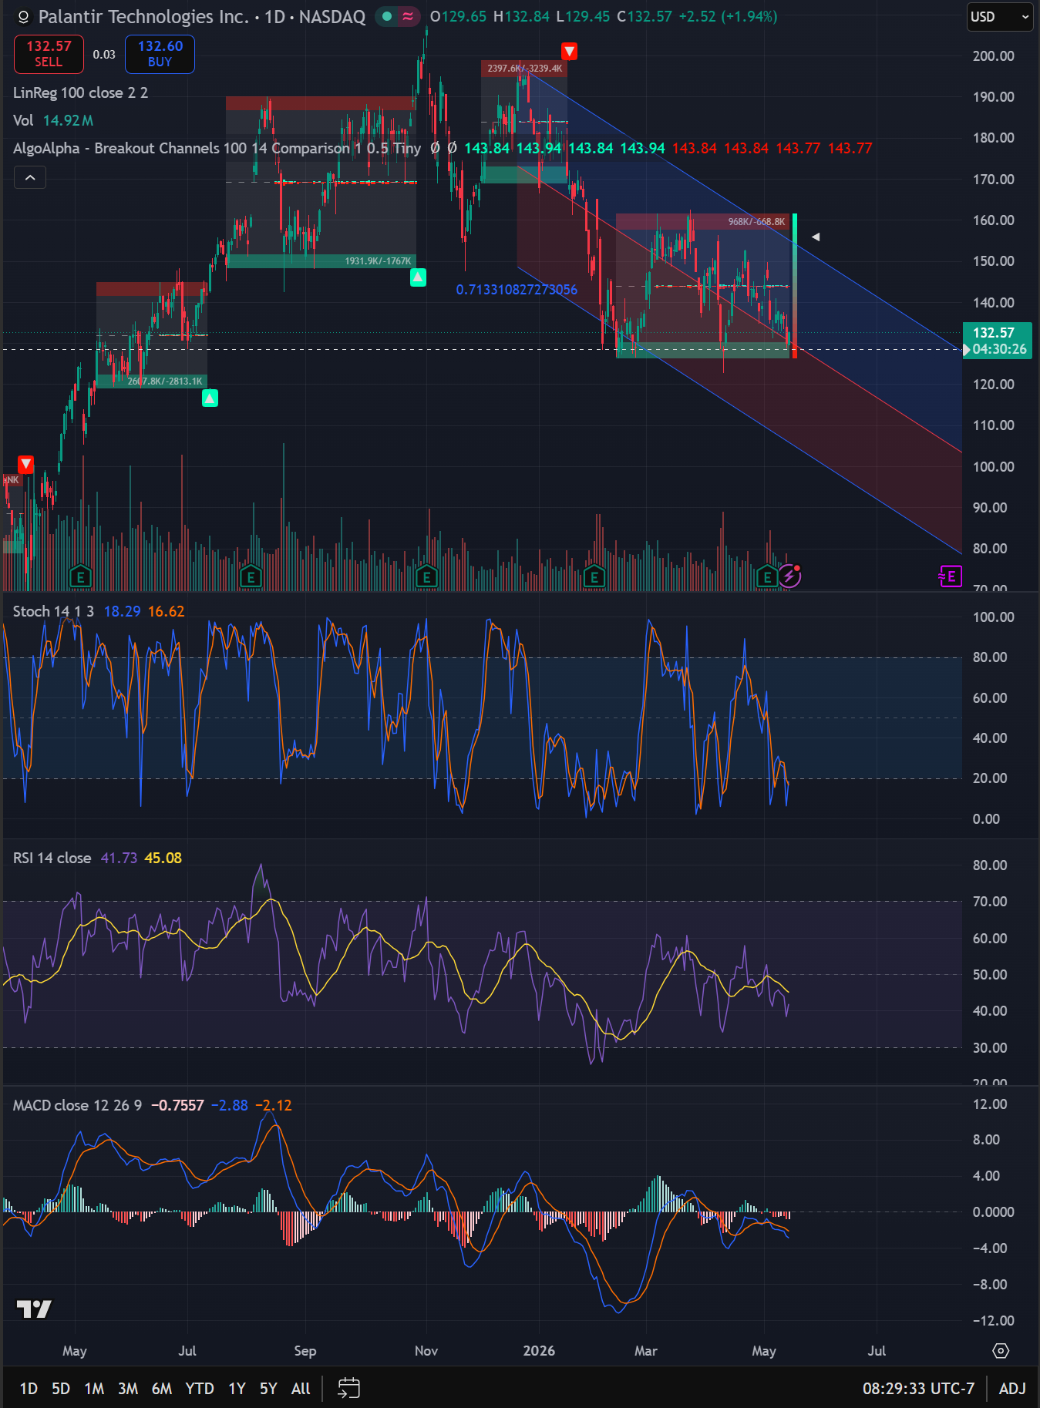Viewport: 1040px width, 1408px height.
Task: Click the red down-arrow breakout signal near 2026
Action: tap(569, 52)
